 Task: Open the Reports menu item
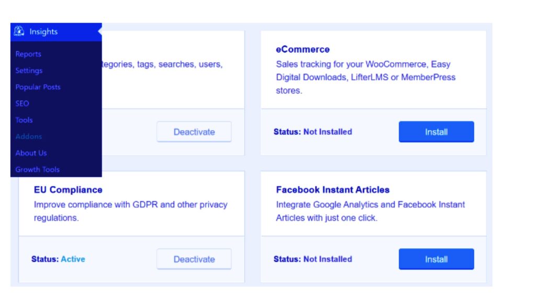[28, 54]
